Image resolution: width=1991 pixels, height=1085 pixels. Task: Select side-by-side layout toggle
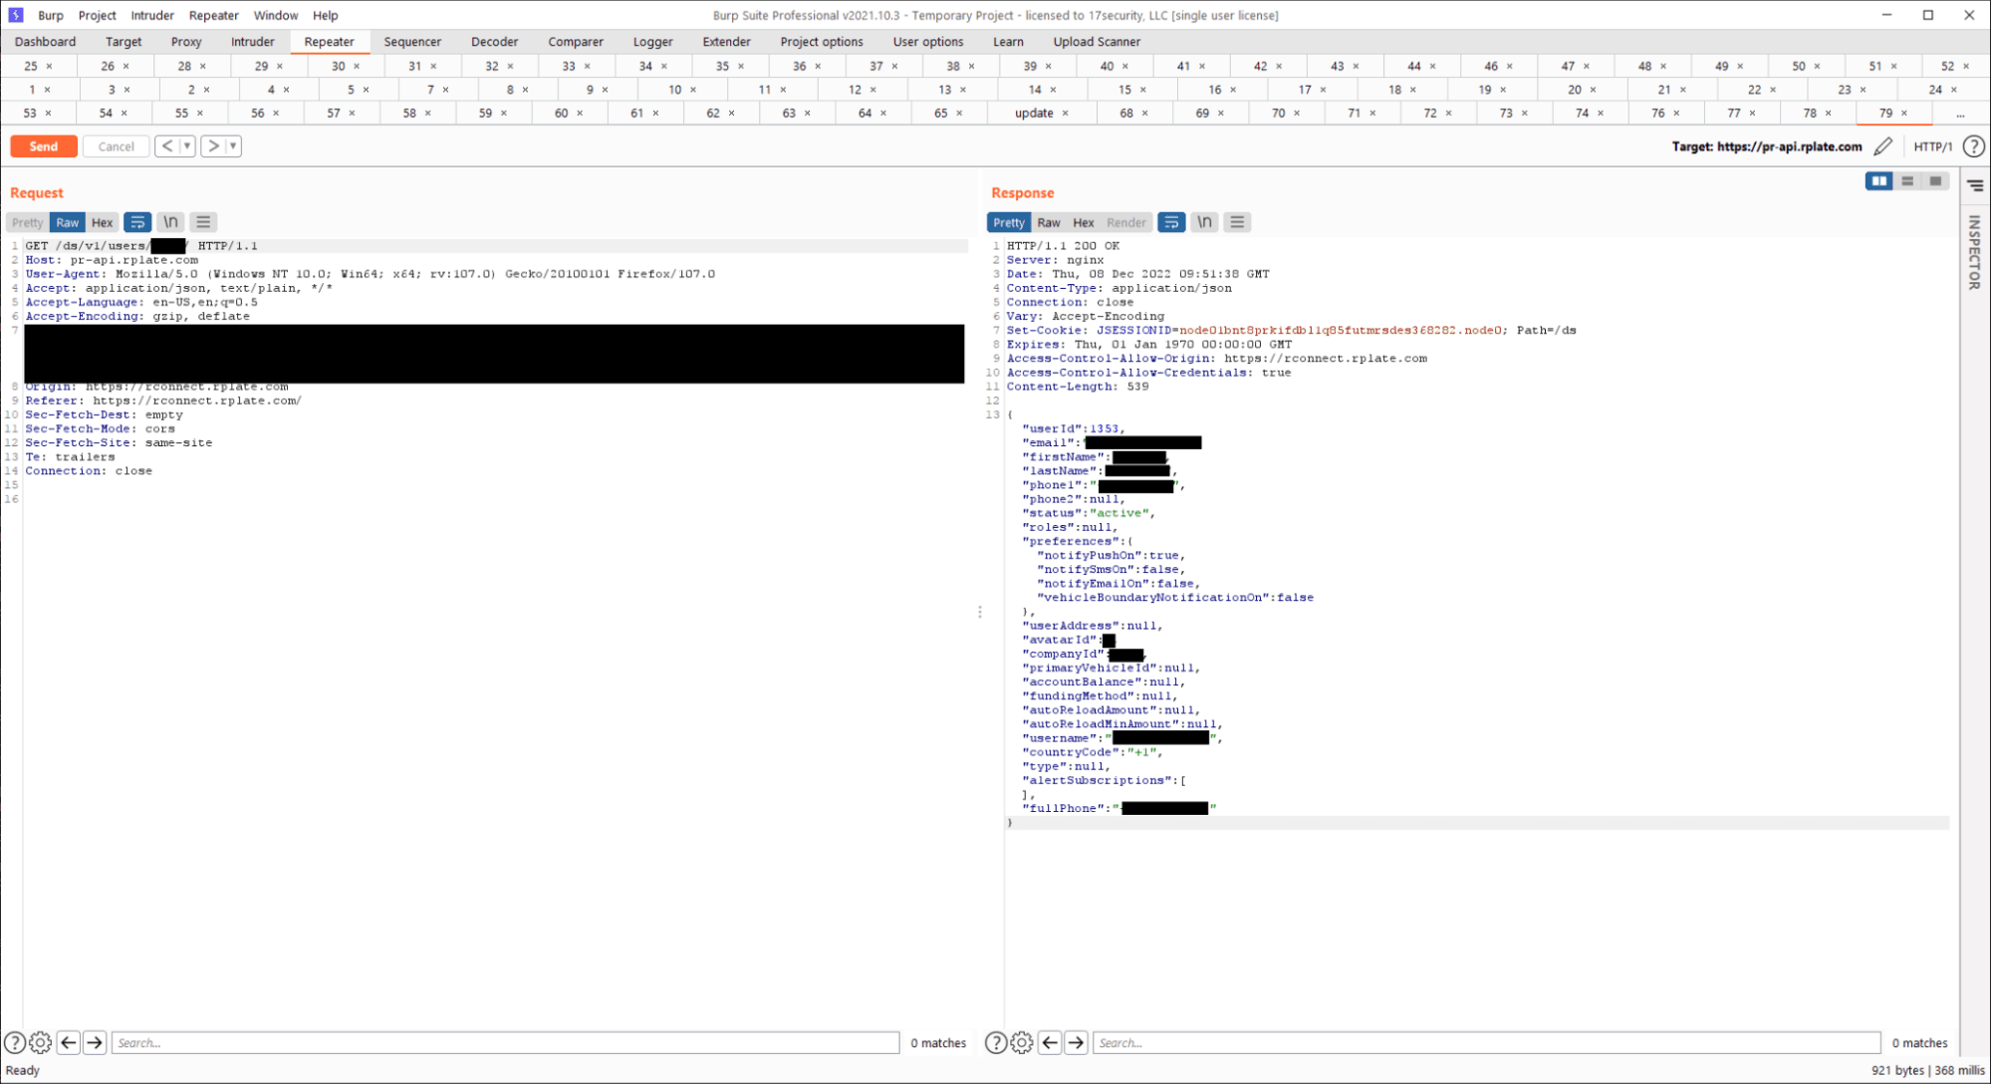[1878, 181]
